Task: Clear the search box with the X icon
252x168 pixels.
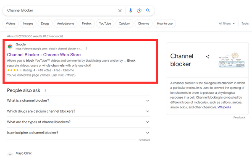Action: [120, 10]
